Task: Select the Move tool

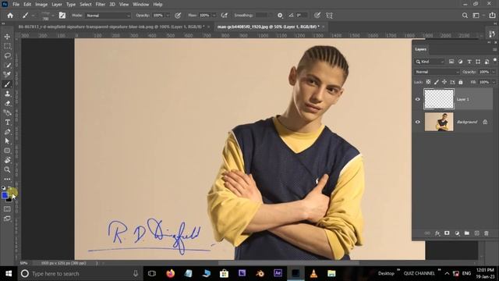Action: pyautogui.click(x=7, y=37)
